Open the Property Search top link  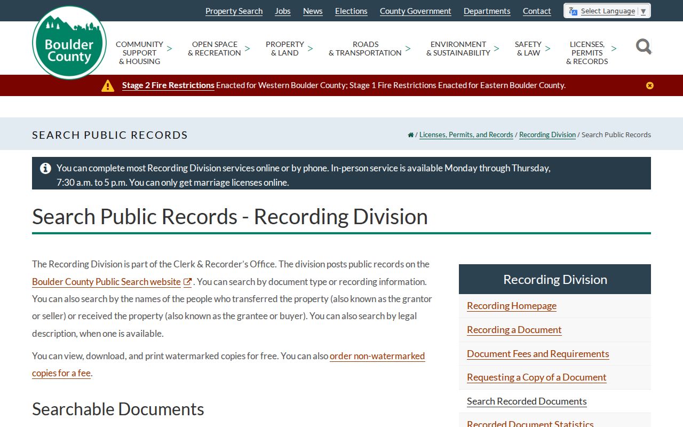[234, 11]
